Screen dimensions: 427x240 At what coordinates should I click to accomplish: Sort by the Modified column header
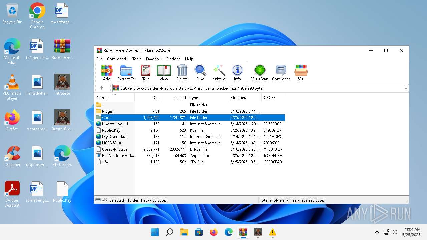245,98
